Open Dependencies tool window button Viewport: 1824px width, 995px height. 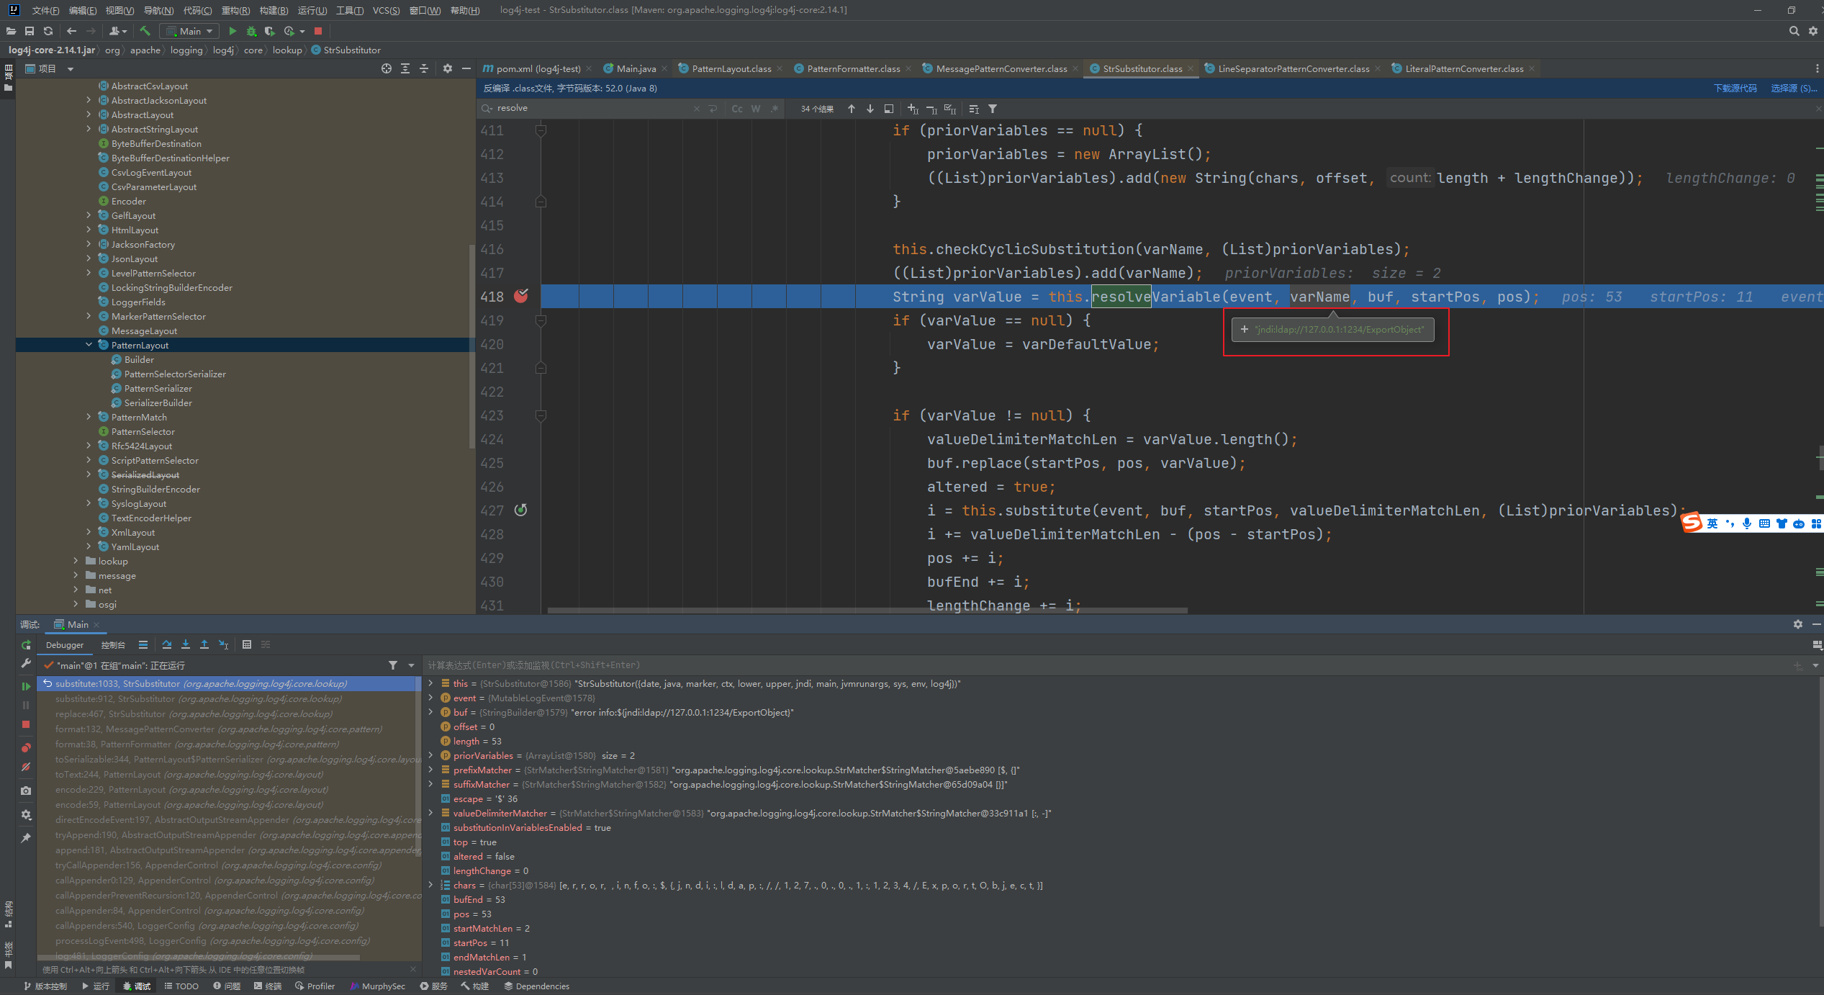click(536, 986)
